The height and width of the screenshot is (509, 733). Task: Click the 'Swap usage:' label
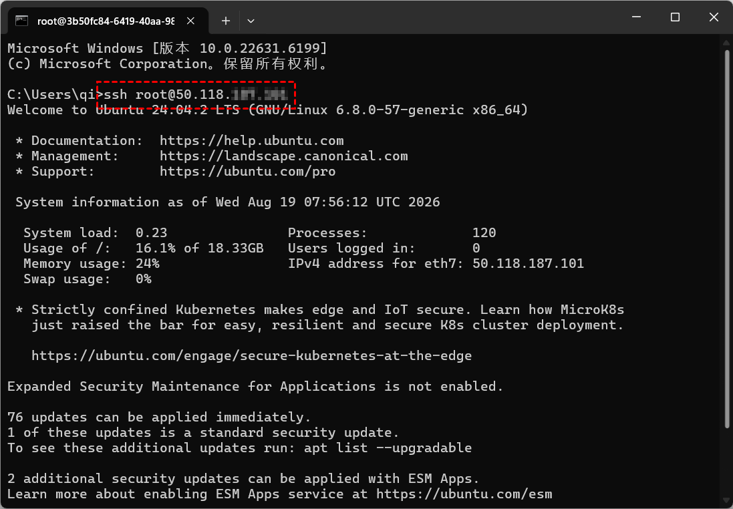pos(67,279)
